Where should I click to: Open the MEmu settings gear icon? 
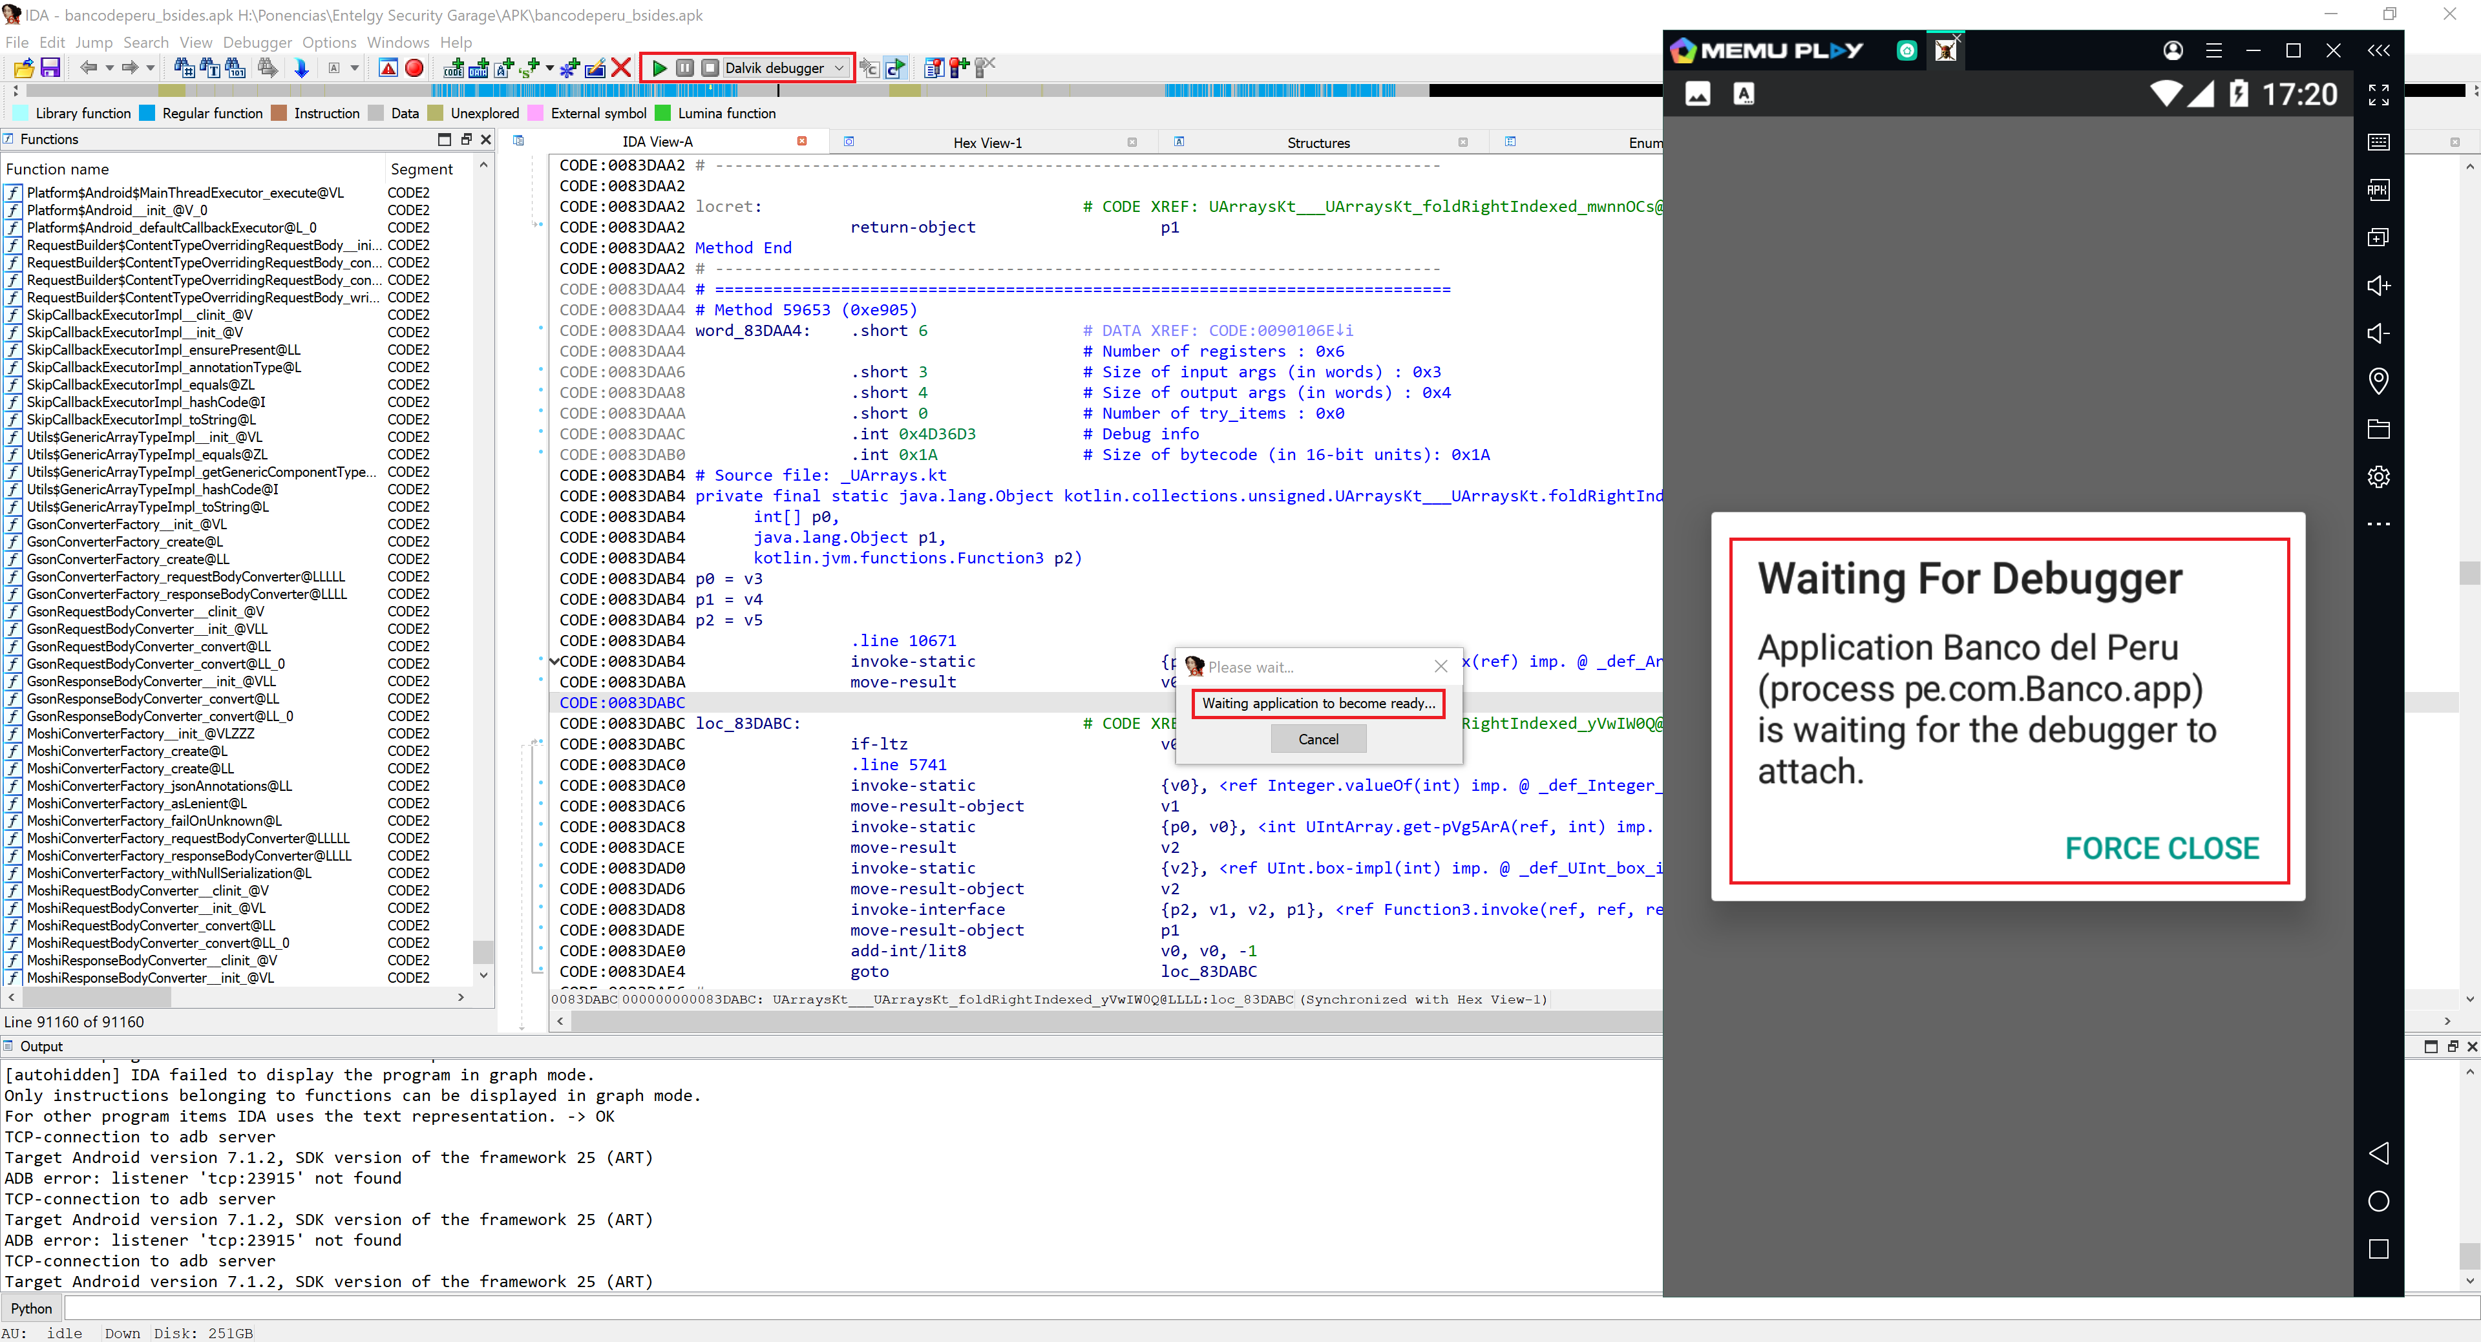tap(2378, 477)
